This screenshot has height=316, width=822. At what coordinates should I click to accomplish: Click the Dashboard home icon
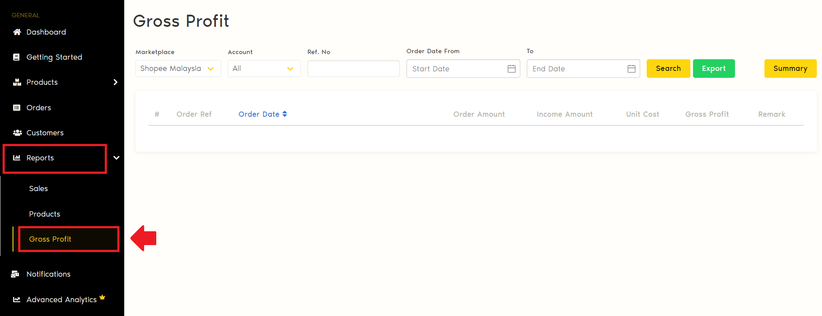pyautogui.click(x=17, y=32)
